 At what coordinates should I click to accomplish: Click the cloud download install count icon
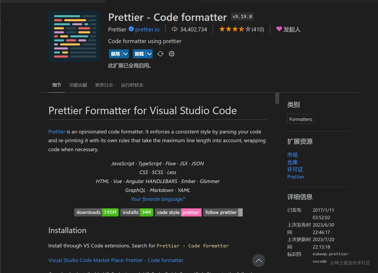pos(174,29)
